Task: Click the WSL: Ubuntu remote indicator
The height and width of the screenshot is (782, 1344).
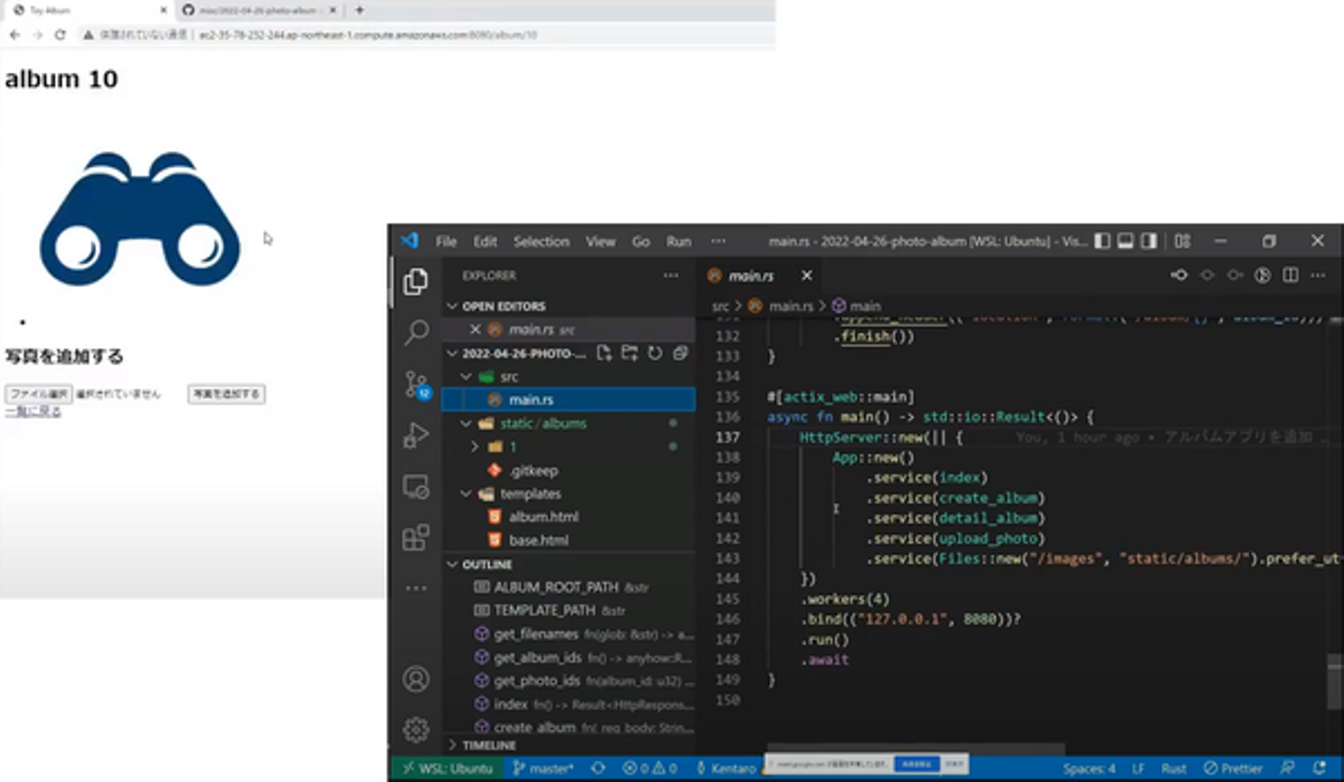Action: point(446,768)
